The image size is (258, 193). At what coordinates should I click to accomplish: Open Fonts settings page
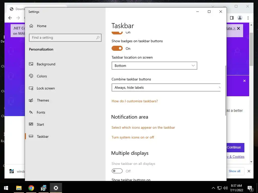coord(37,112)
